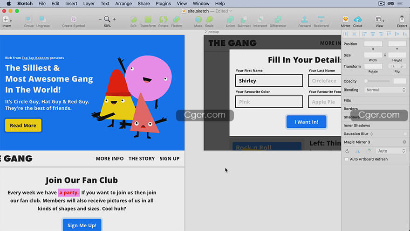Click the Create Symbol icon
The height and width of the screenshot is (231, 410).
[74, 20]
